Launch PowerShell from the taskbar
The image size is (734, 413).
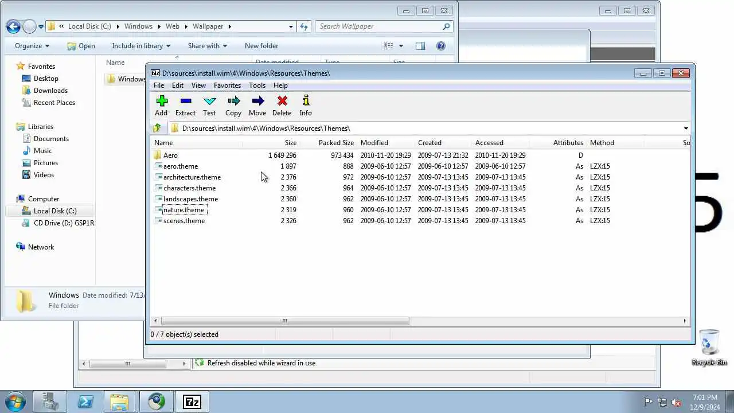coord(85,402)
